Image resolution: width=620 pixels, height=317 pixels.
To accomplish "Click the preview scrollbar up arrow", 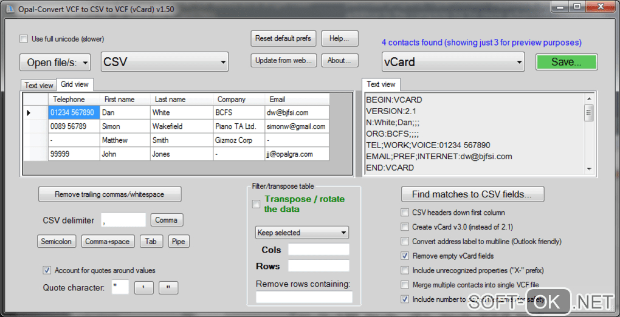I will [589, 99].
